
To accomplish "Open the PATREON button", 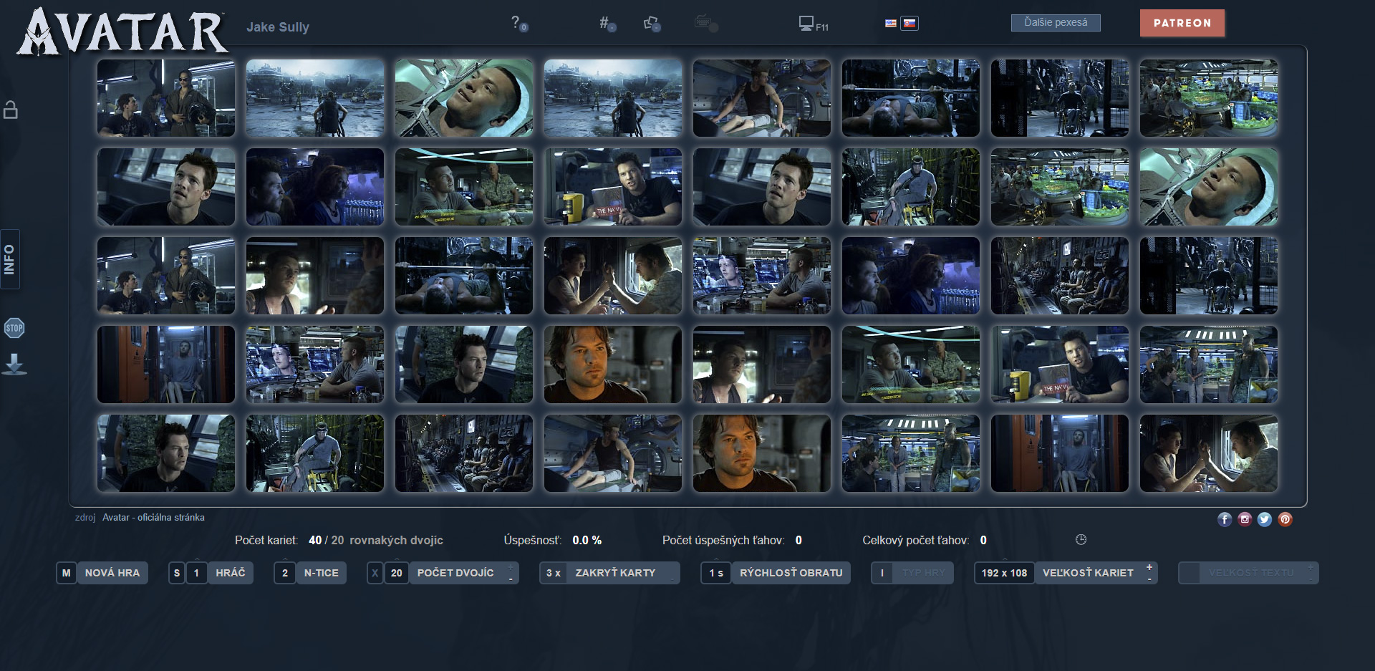I will [x=1182, y=23].
